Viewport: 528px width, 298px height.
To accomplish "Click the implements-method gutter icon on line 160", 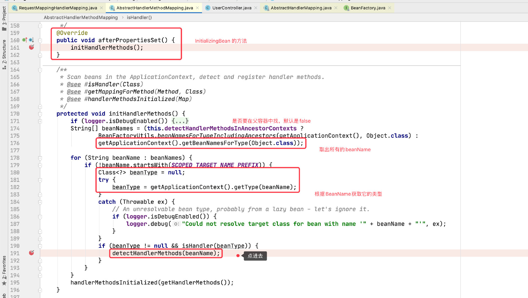I will click(25, 40).
